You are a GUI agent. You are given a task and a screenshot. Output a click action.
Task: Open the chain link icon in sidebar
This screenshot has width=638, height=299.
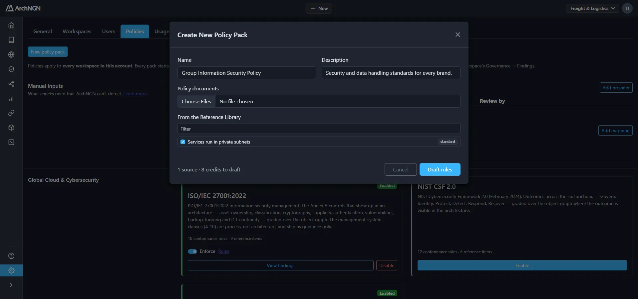pyautogui.click(x=11, y=113)
